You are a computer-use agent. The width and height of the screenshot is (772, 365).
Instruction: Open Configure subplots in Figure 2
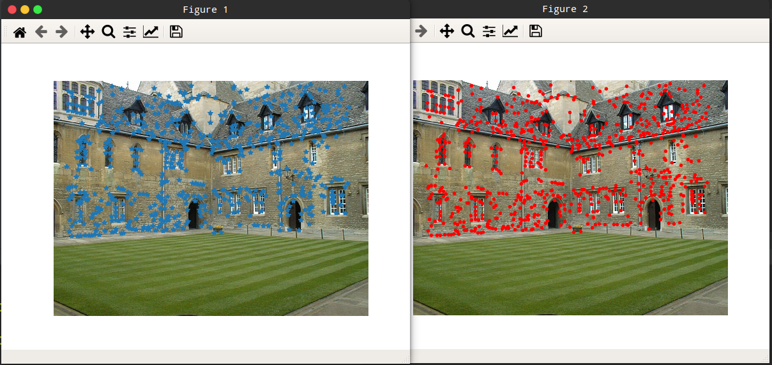coord(489,31)
